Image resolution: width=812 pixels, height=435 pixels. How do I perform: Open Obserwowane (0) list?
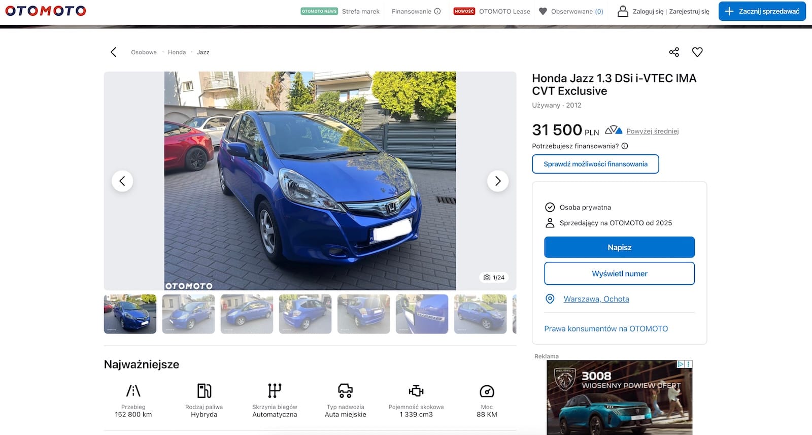577,11
